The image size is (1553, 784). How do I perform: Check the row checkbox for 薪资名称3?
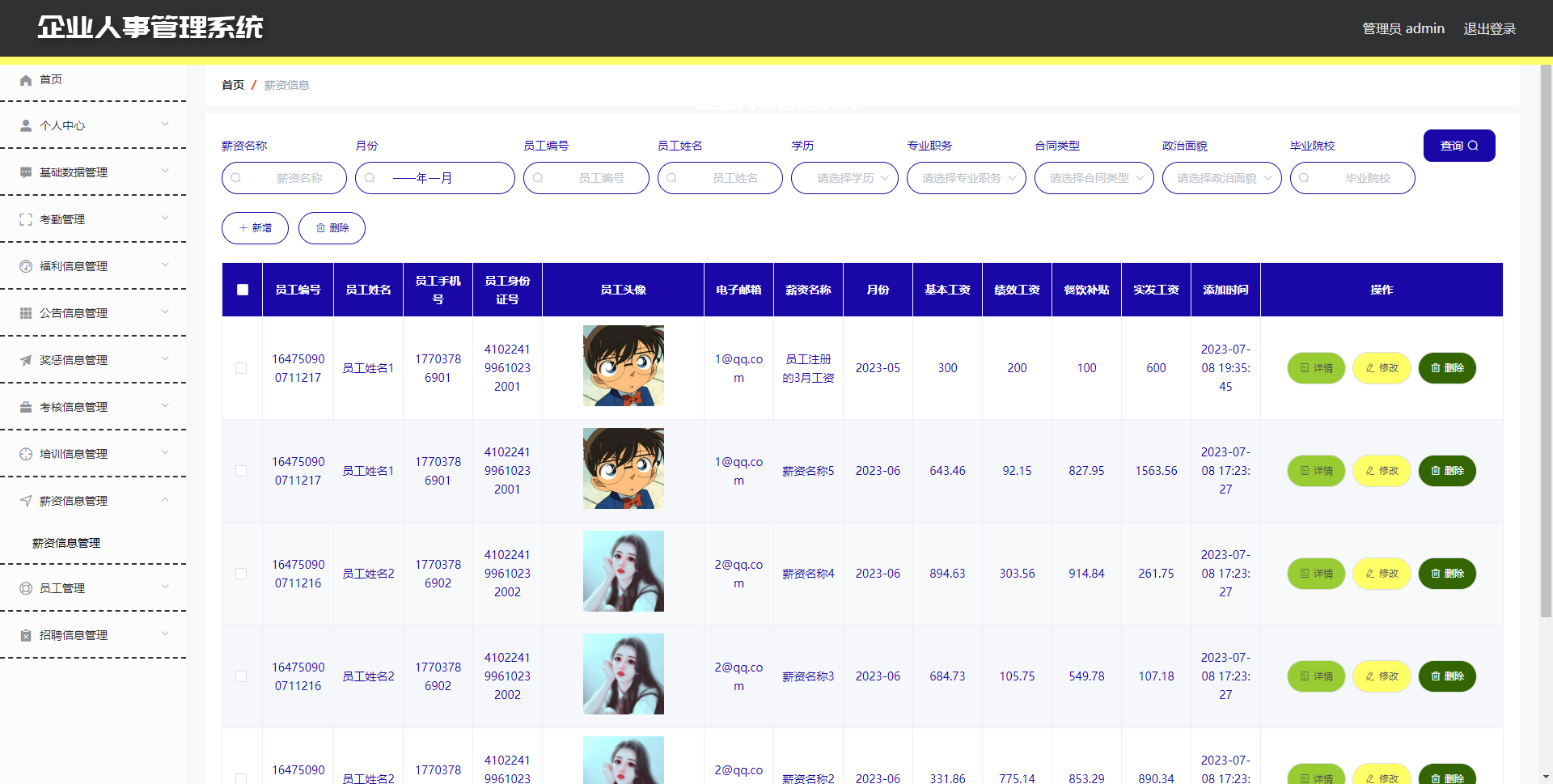click(x=241, y=676)
